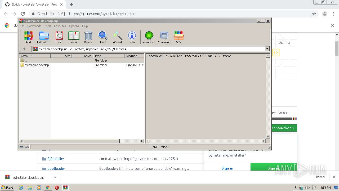
Task: Sort file list by Size column
Action: point(61,56)
